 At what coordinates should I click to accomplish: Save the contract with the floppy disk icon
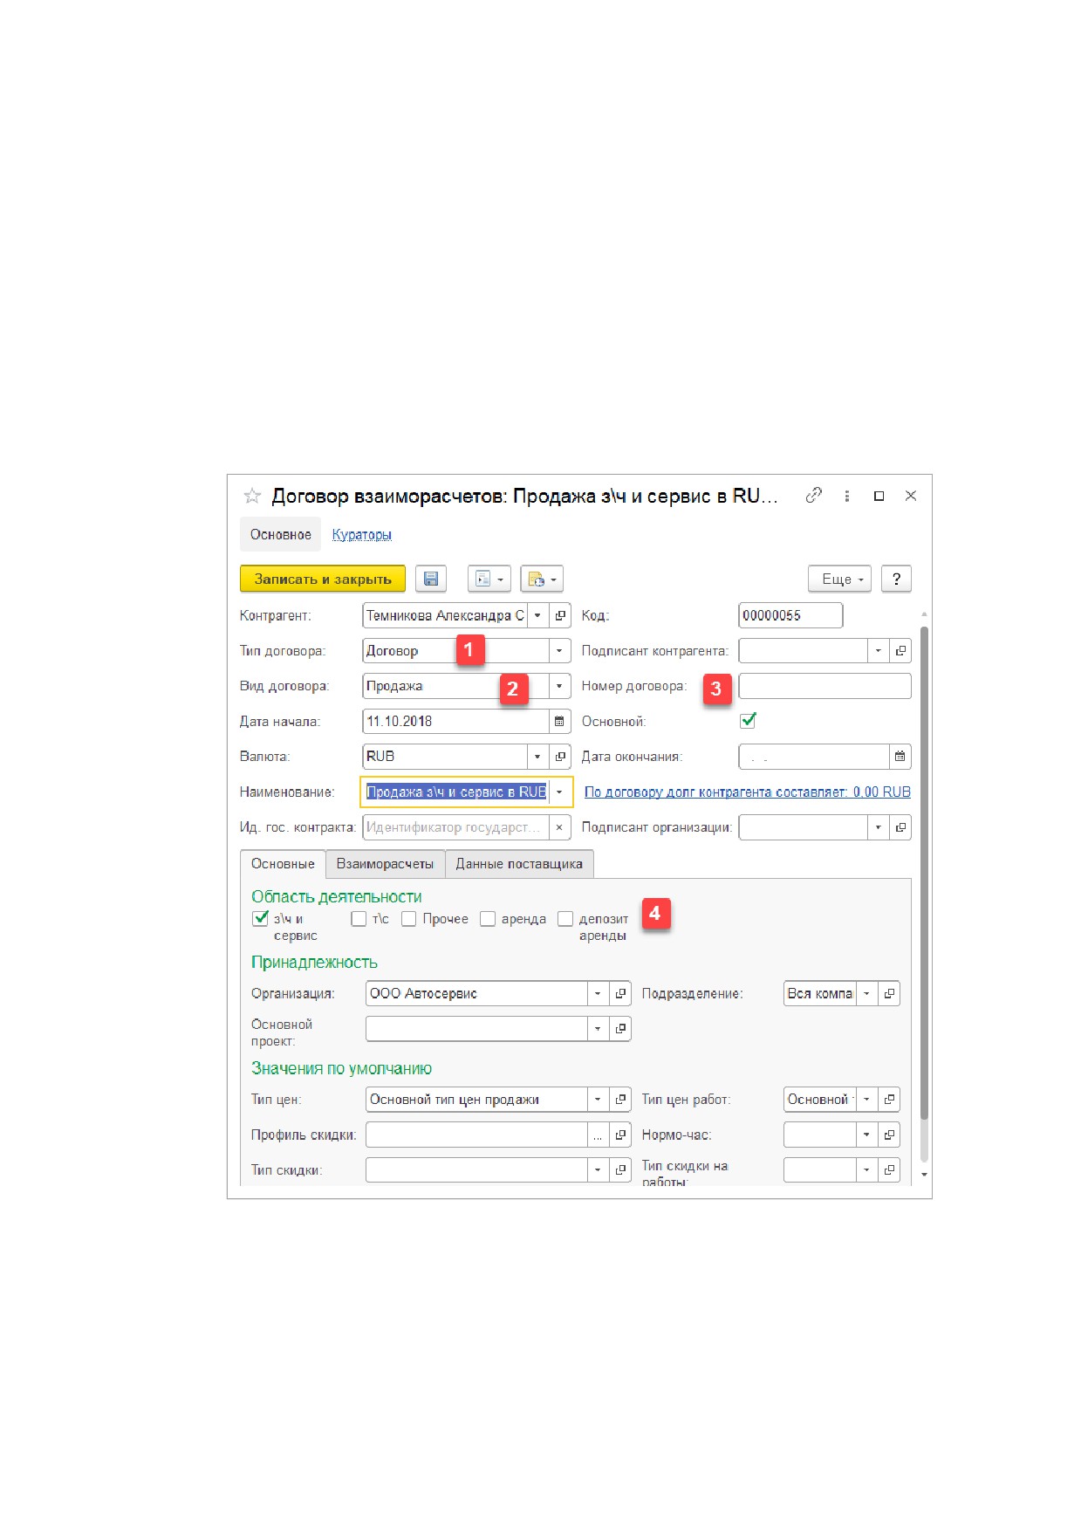[431, 579]
